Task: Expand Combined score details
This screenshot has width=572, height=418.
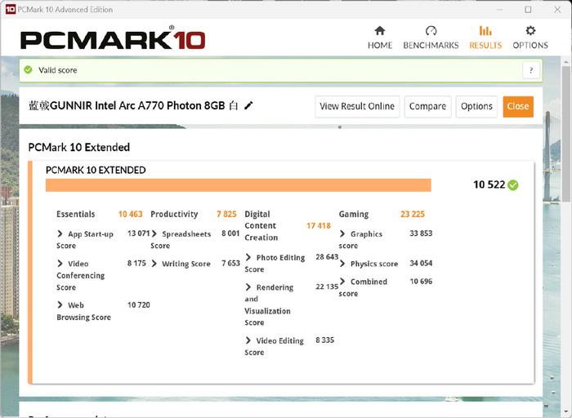Action: [x=342, y=282]
